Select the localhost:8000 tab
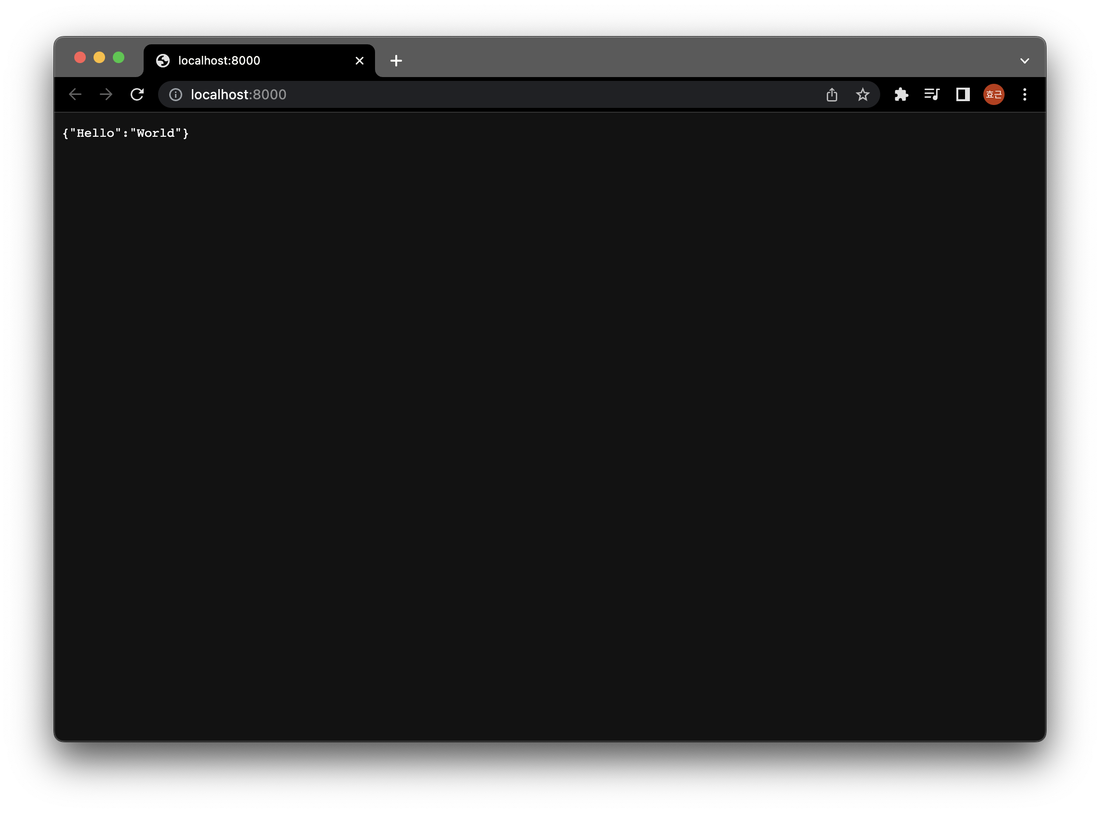Screen dimensions: 1100x813 pos(259,61)
